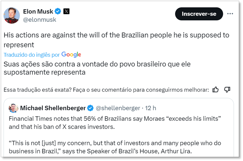
Task: Click the X affiliation badge icon
Action: [66, 11]
